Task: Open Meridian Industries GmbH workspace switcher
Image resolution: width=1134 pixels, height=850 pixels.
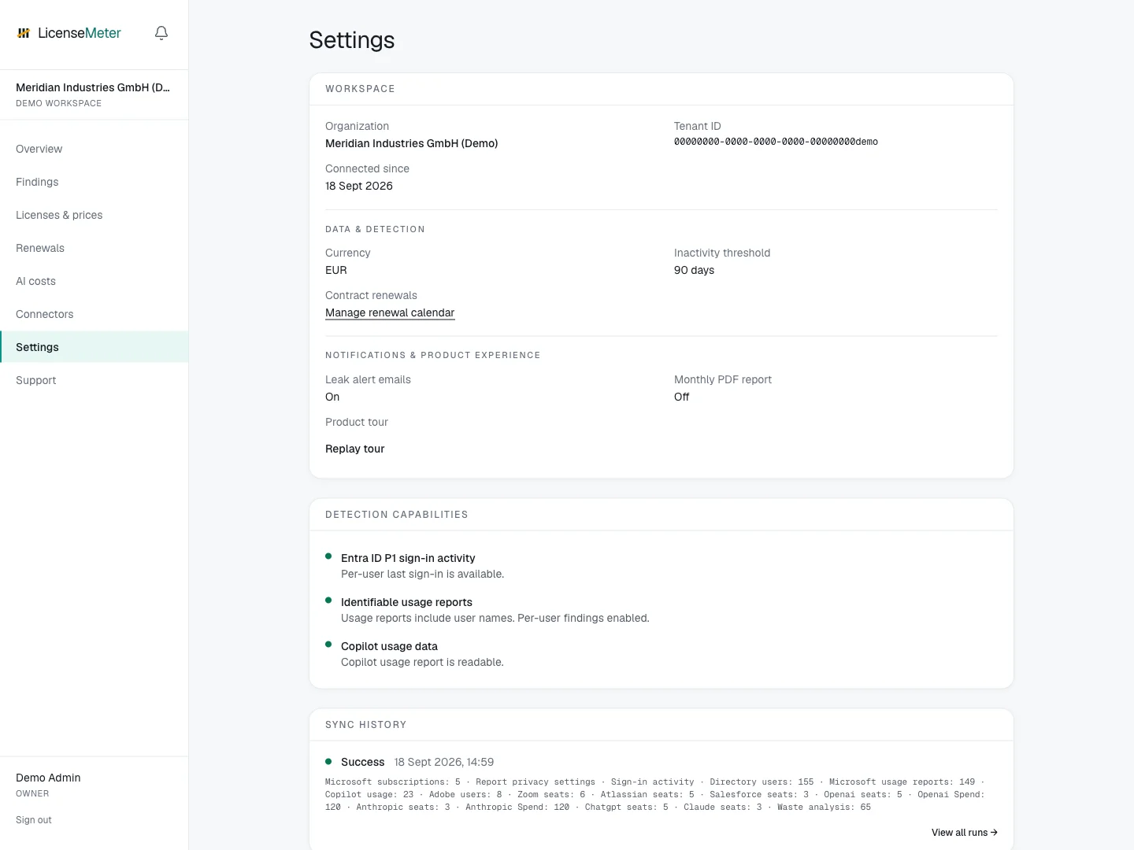Action: tap(94, 94)
